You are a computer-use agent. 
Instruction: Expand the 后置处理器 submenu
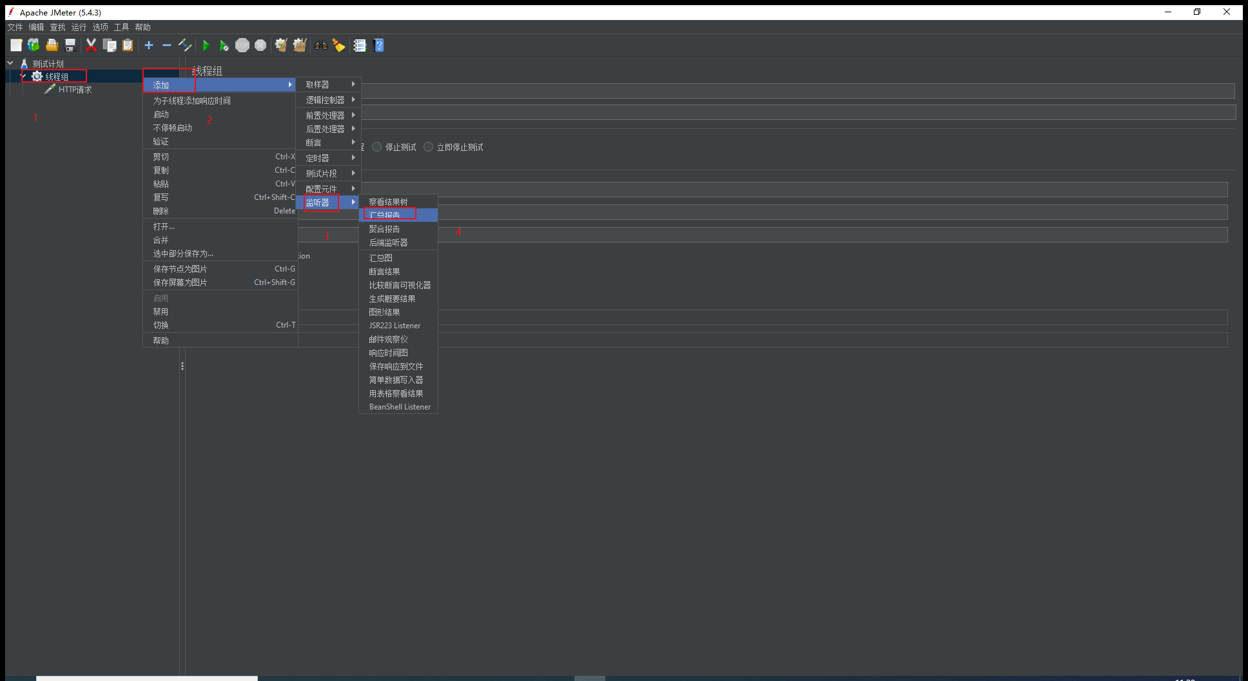pos(328,129)
